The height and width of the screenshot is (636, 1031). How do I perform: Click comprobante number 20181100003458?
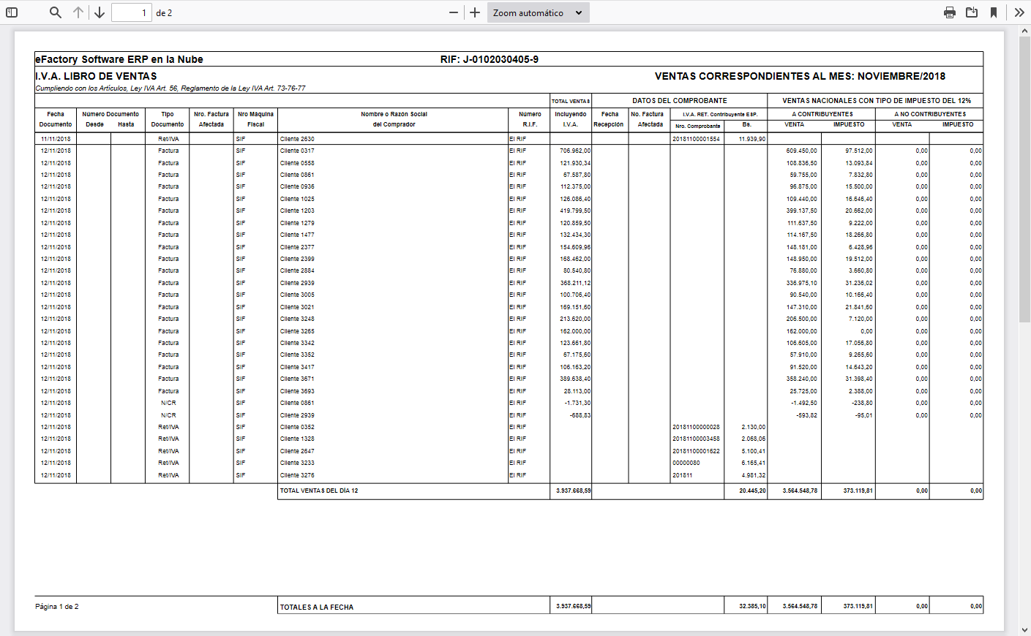pyautogui.click(x=696, y=439)
